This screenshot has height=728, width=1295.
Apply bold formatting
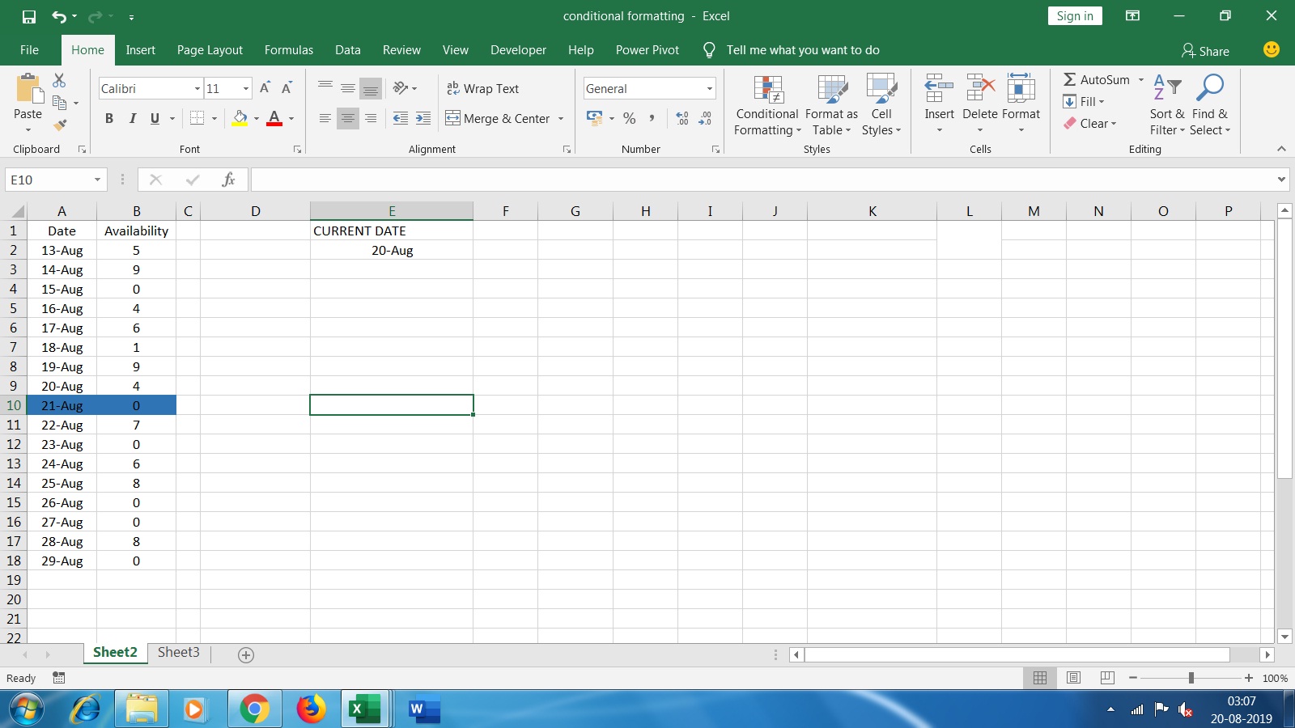(x=109, y=118)
